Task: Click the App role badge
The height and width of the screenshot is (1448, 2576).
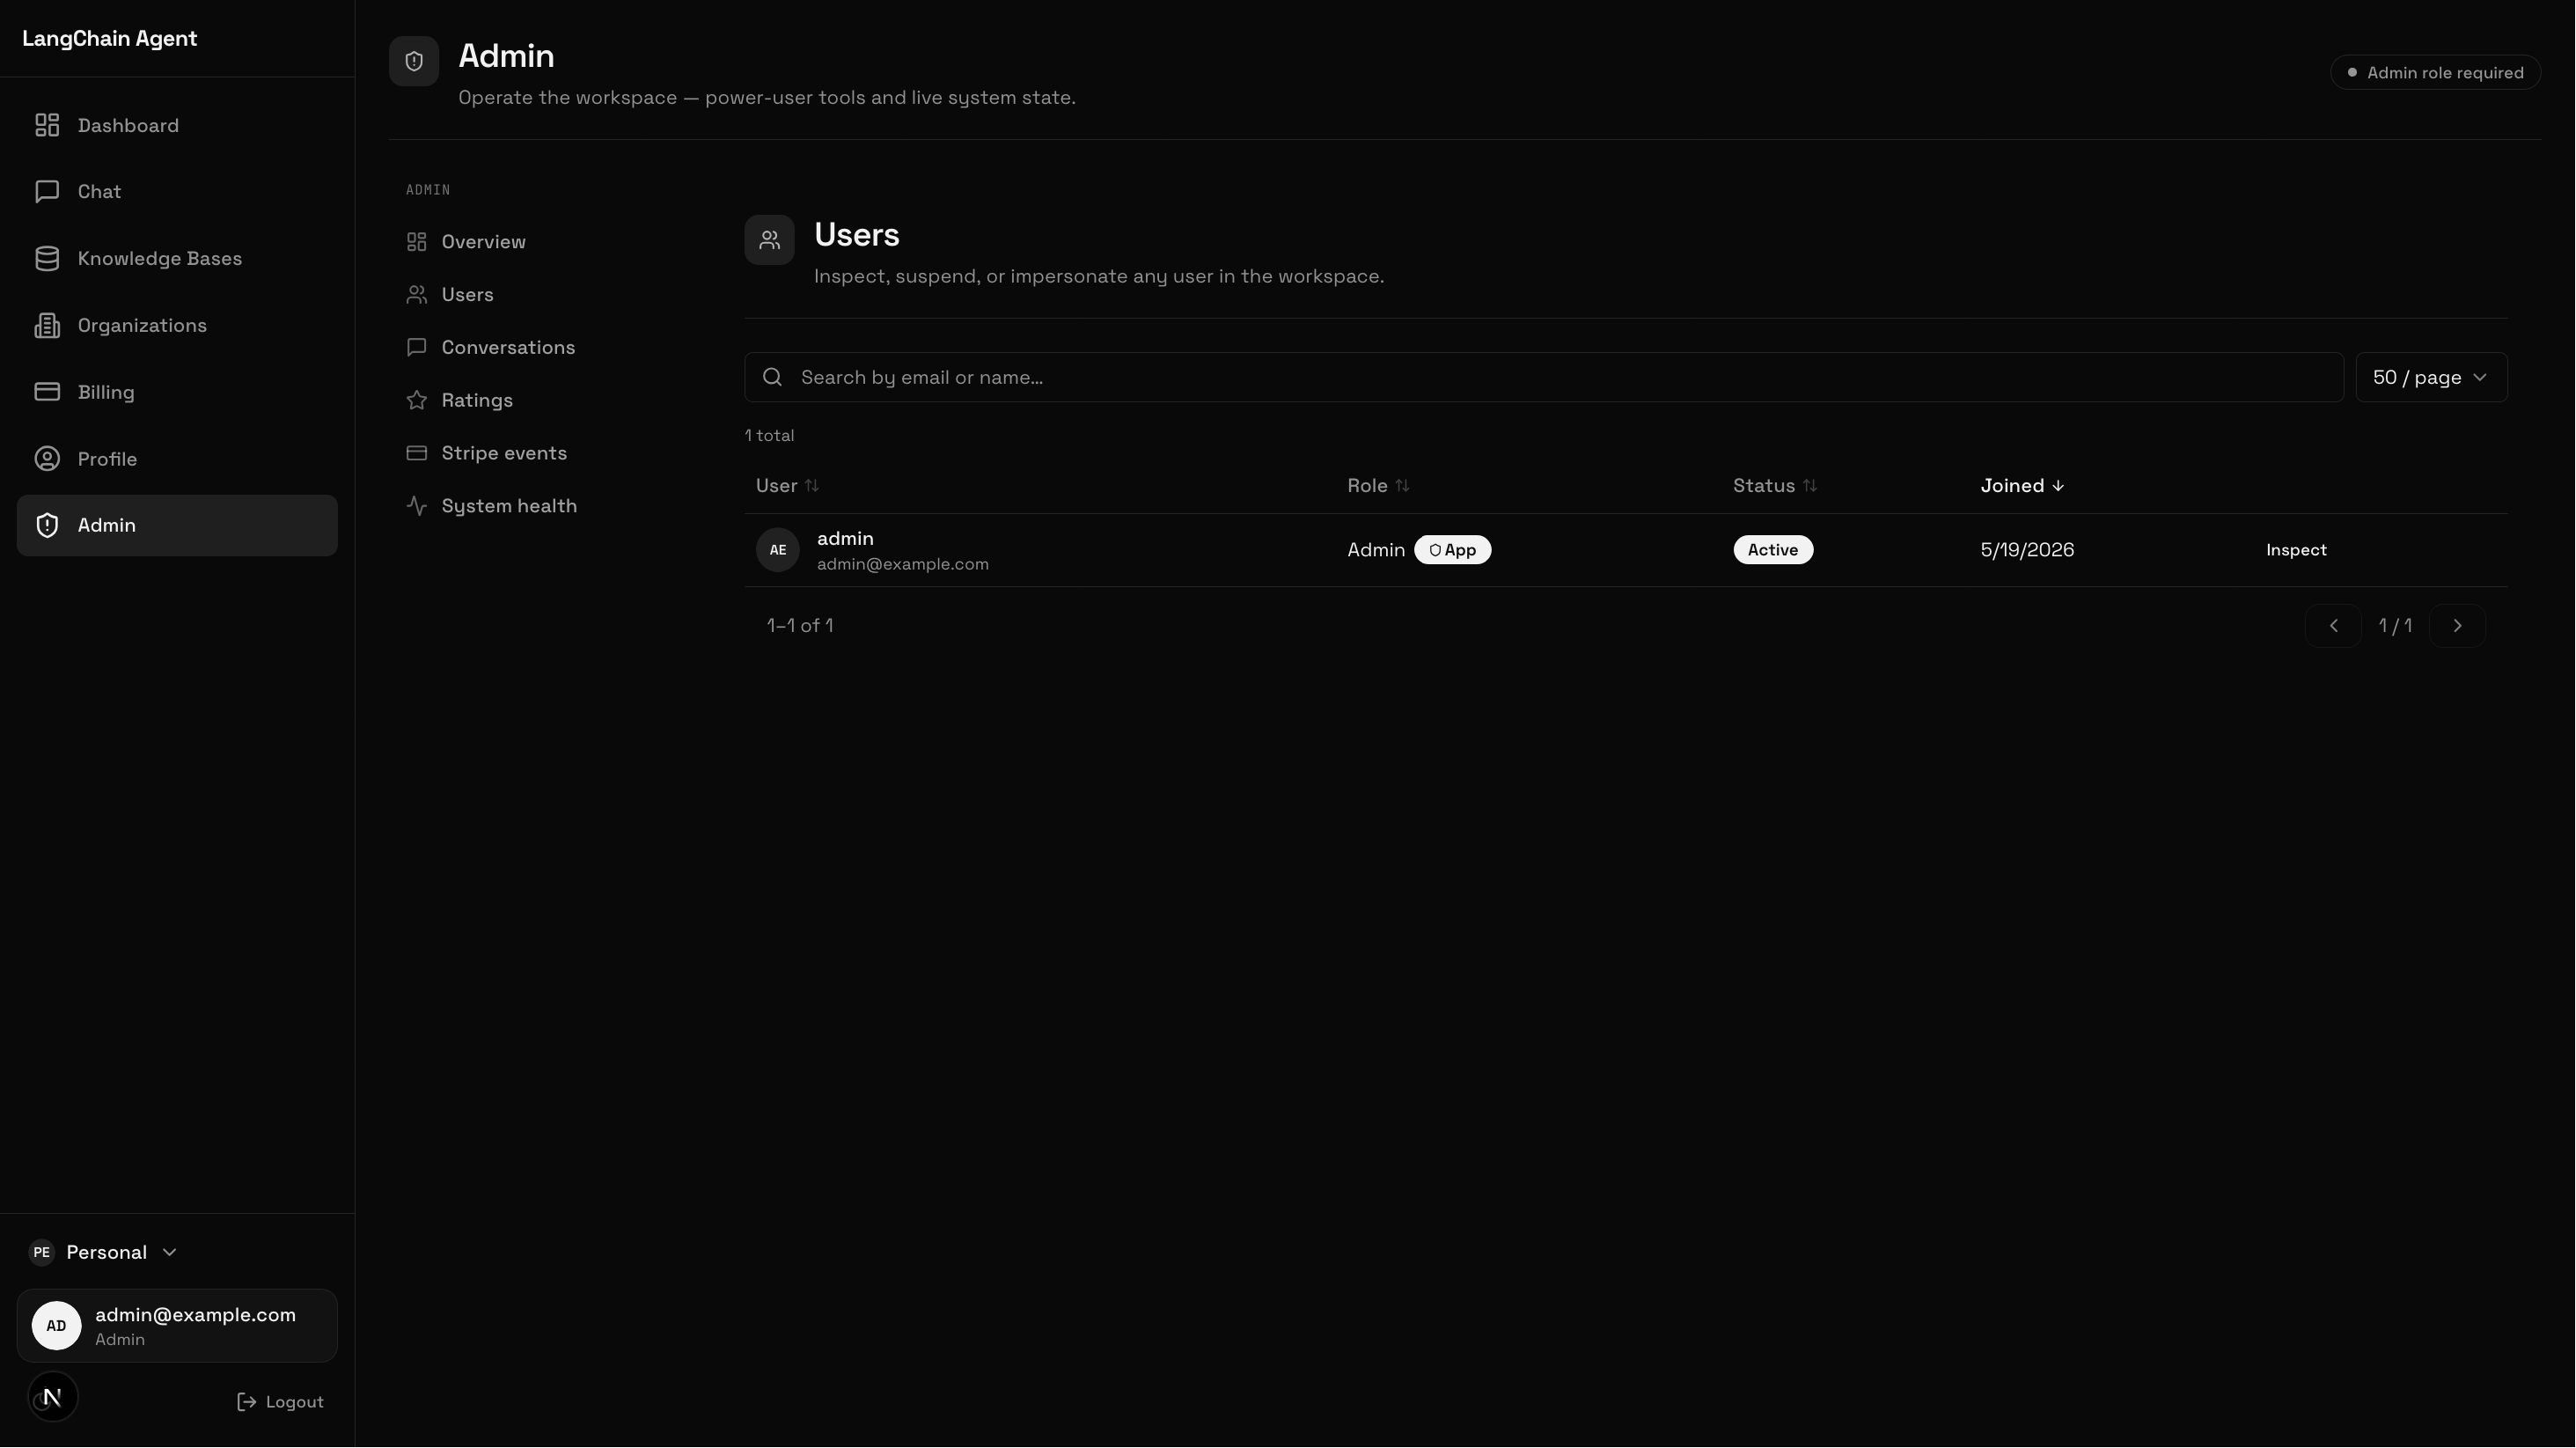Action: point(1452,550)
